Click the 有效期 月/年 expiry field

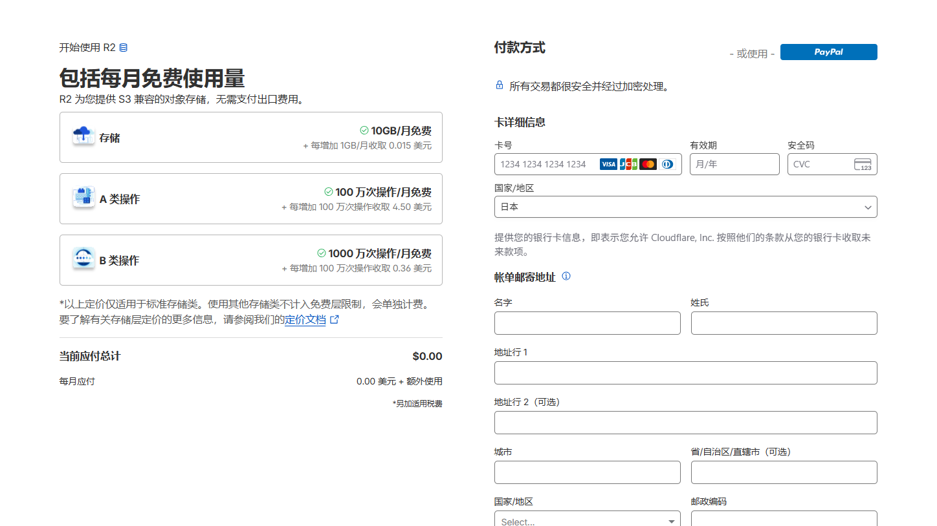click(x=734, y=164)
